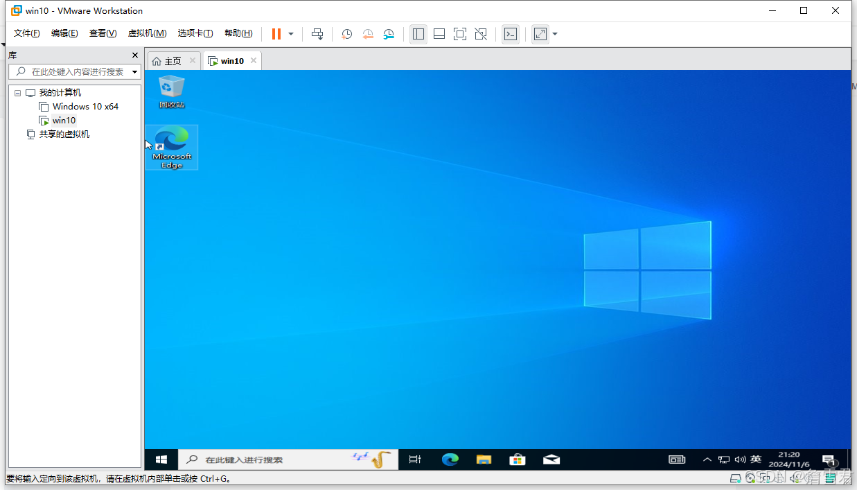Select Windows 10 x64 in the library
Screen dimensions: 857x490
[85, 106]
